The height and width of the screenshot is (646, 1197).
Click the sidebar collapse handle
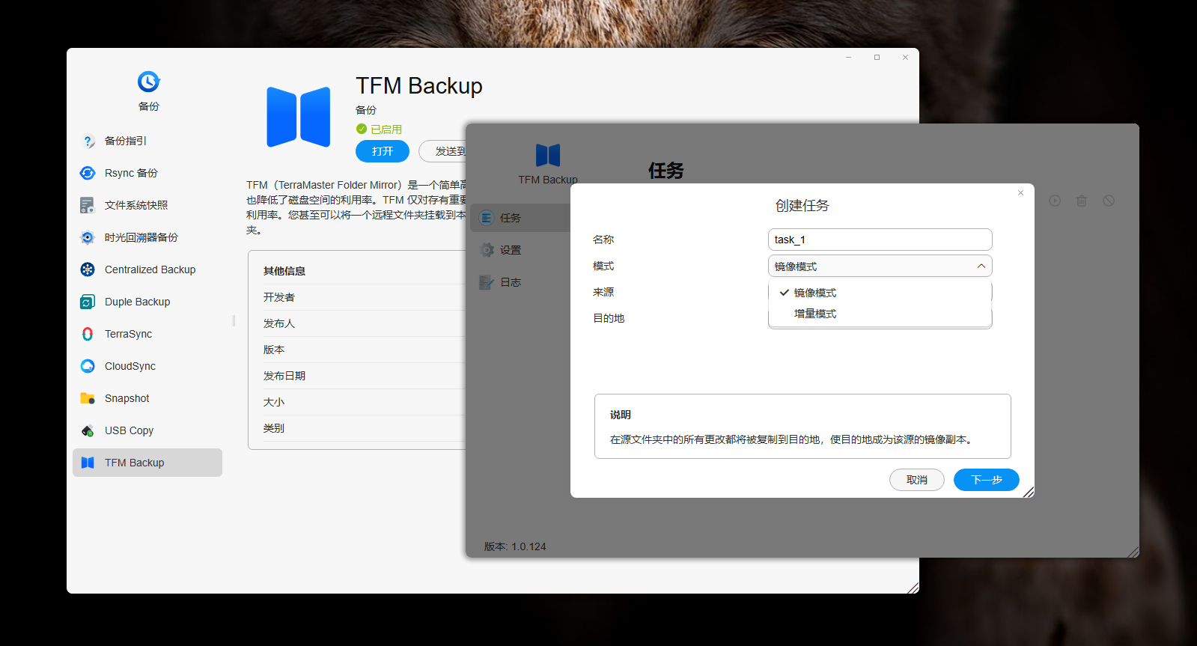pyautogui.click(x=234, y=320)
